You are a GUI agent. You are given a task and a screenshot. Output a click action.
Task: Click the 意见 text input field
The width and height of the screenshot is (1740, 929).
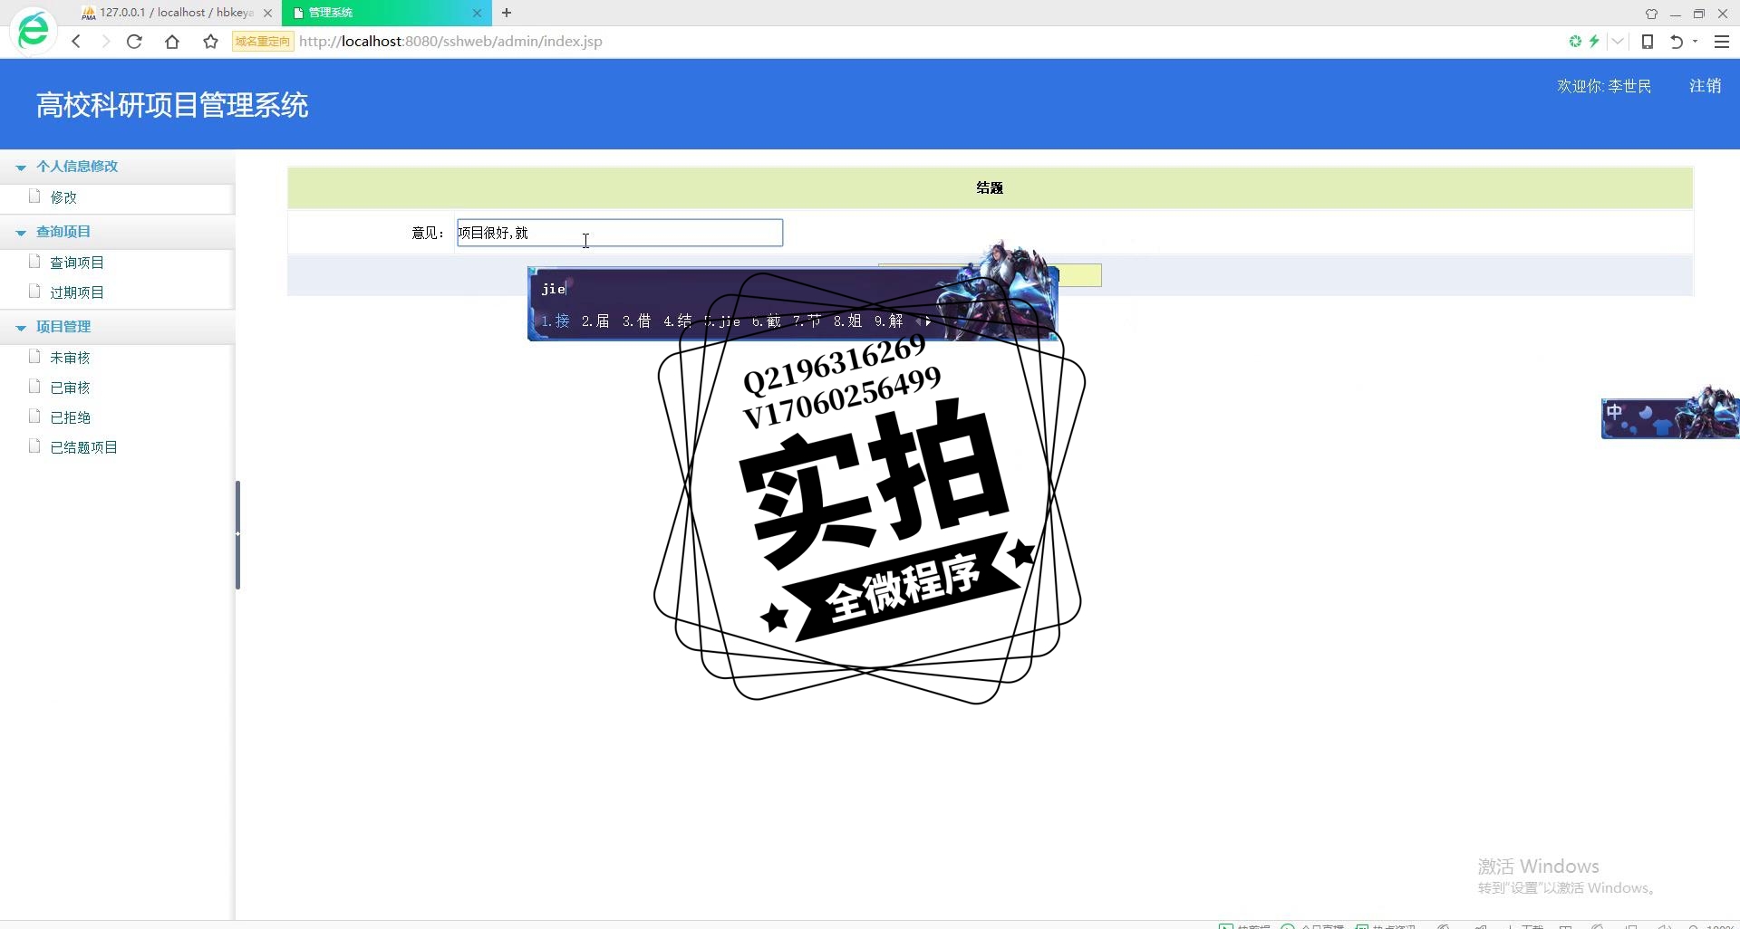tap(620, 233)
